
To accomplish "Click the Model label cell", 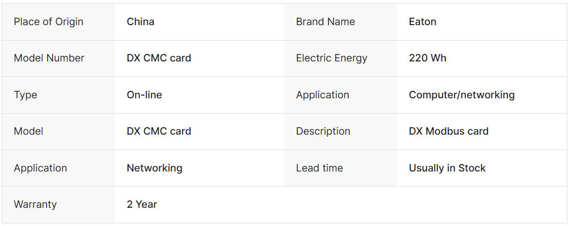I will pos(28,131).
